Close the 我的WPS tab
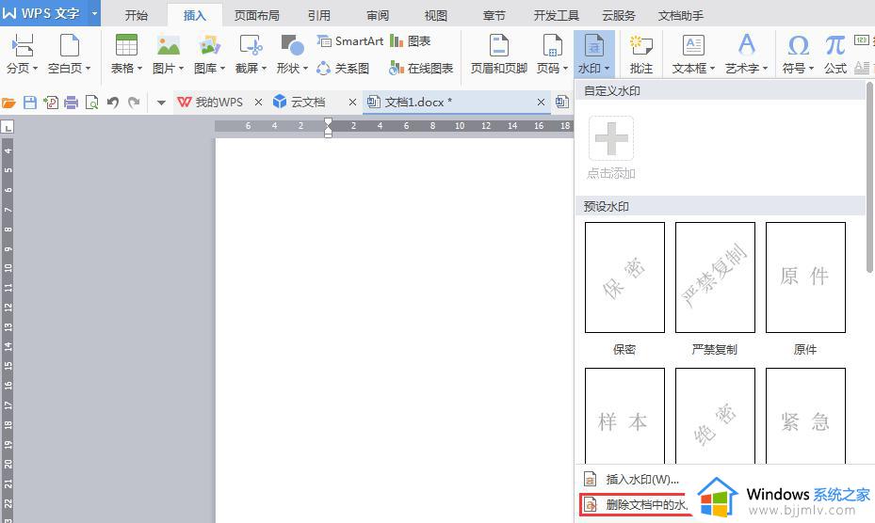This screenshot has height=523, width=875. tap(258, 102)
